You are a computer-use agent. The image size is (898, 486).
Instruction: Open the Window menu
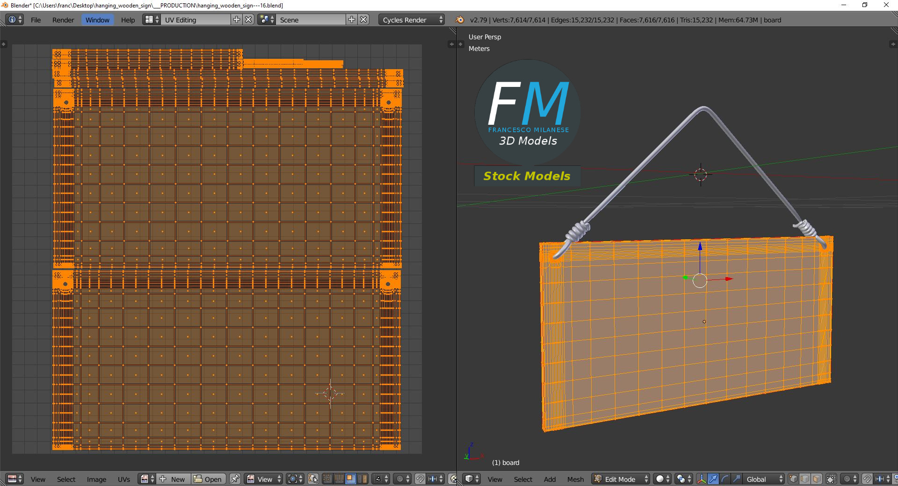(x=97, y=20)
